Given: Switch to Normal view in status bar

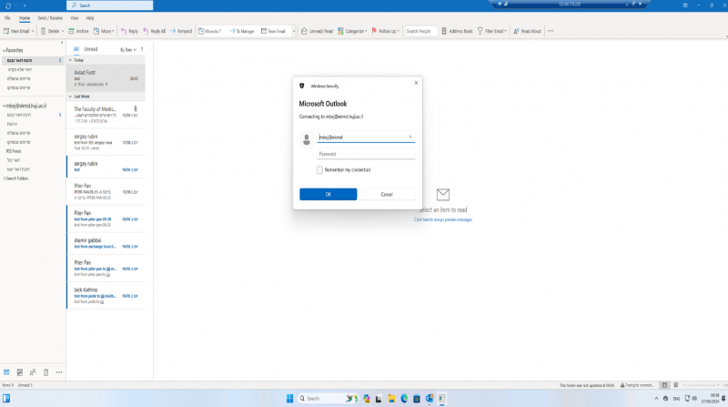Looking at the screenshot, I should click(664, 385).
